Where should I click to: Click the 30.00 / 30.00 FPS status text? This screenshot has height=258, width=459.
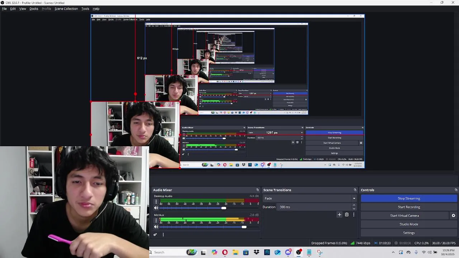[x=444, y=243]
